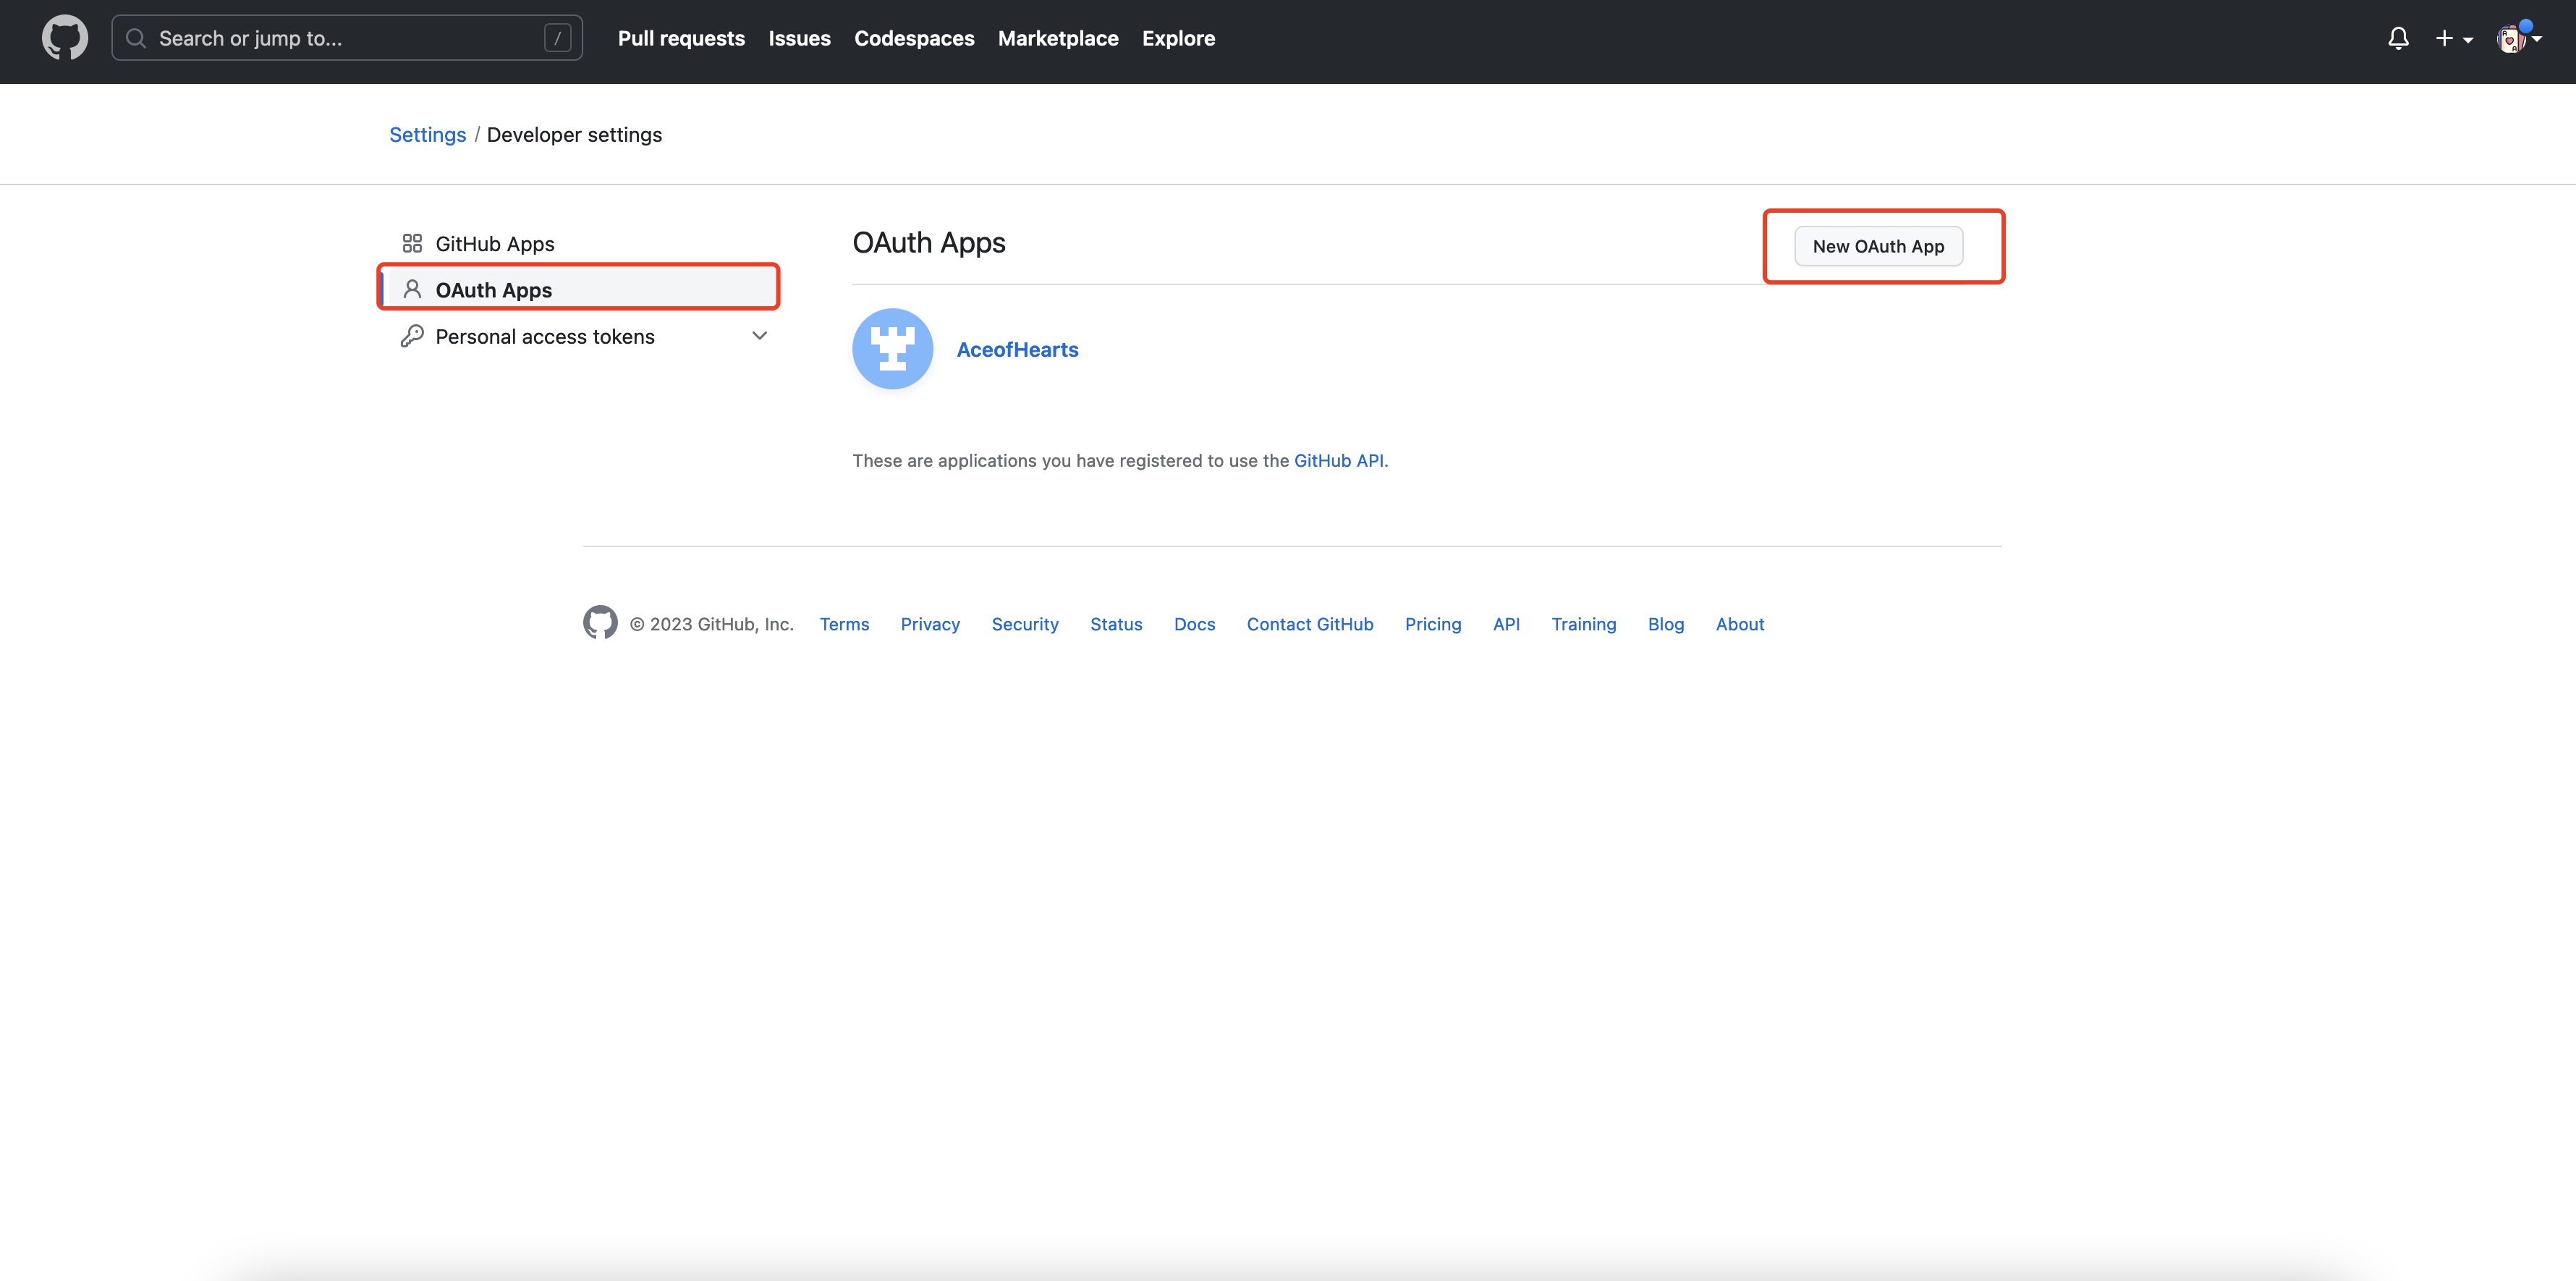Open GitHub Apps in the sidebar
Viewport: 2576px width, 1281px height.
[494, 244]
